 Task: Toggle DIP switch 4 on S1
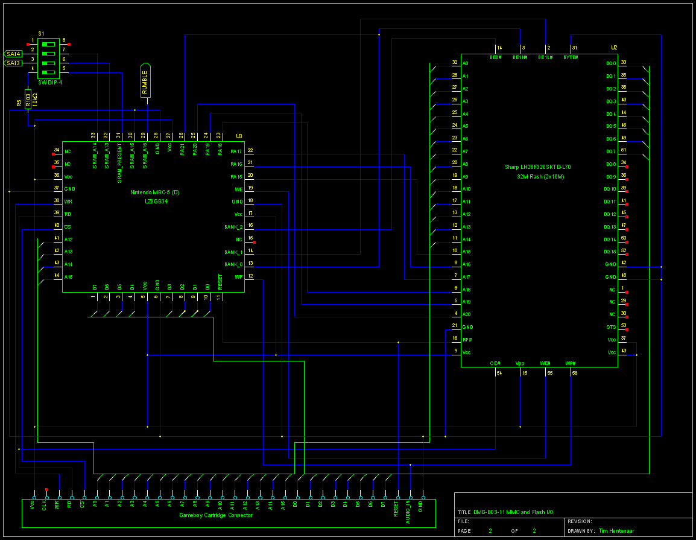click(x=48, y=72)
